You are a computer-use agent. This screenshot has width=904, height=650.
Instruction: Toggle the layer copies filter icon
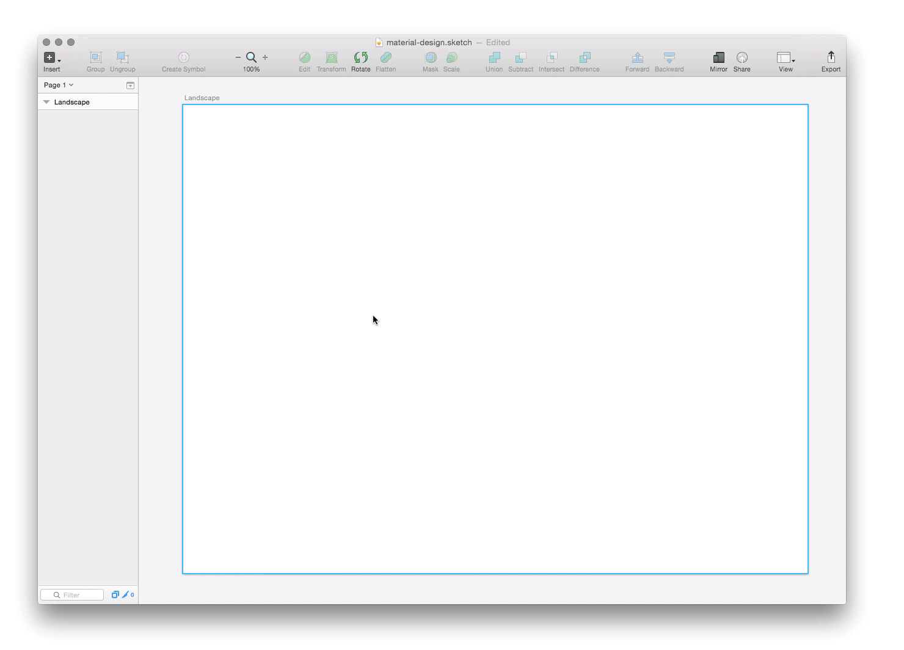tap(115, 594)
